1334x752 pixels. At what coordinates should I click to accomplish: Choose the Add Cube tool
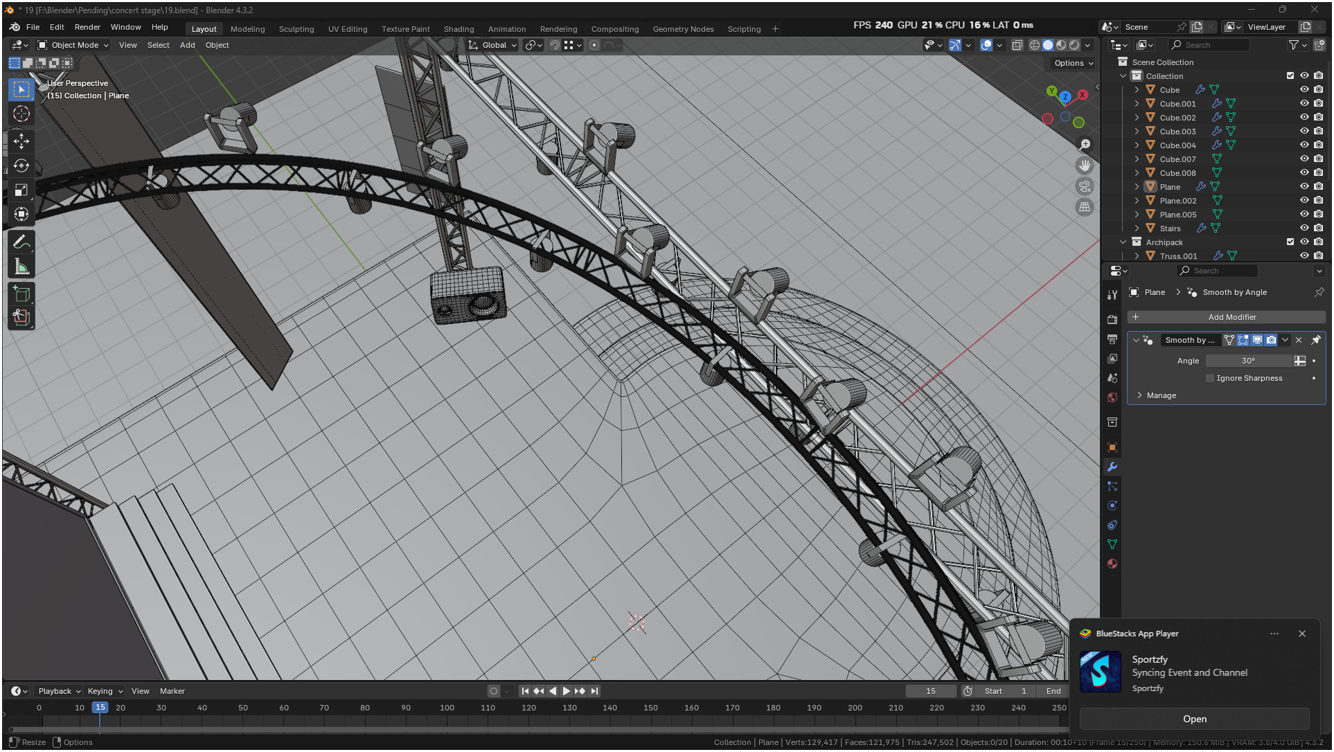point(21,294)
